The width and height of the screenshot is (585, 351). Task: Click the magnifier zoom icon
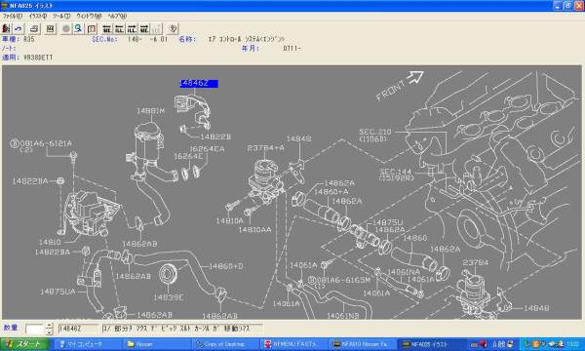click(78, 28)
